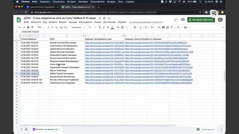Decrease decimal places
239x134 pixels.
[x=56, y=27]
